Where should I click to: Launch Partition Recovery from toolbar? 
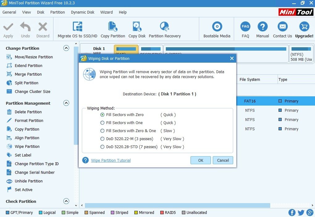coord(165,30)
